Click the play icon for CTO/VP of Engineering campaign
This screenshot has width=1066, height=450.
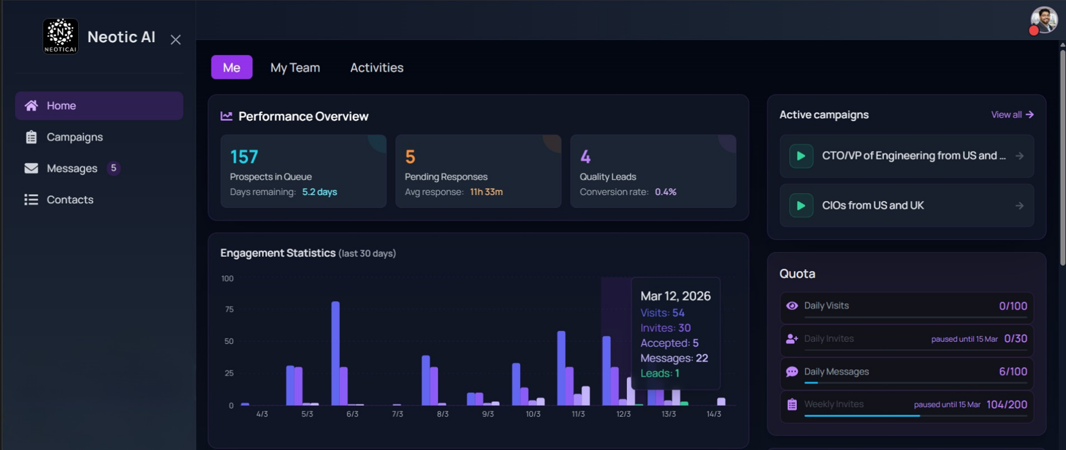[801, 156]
